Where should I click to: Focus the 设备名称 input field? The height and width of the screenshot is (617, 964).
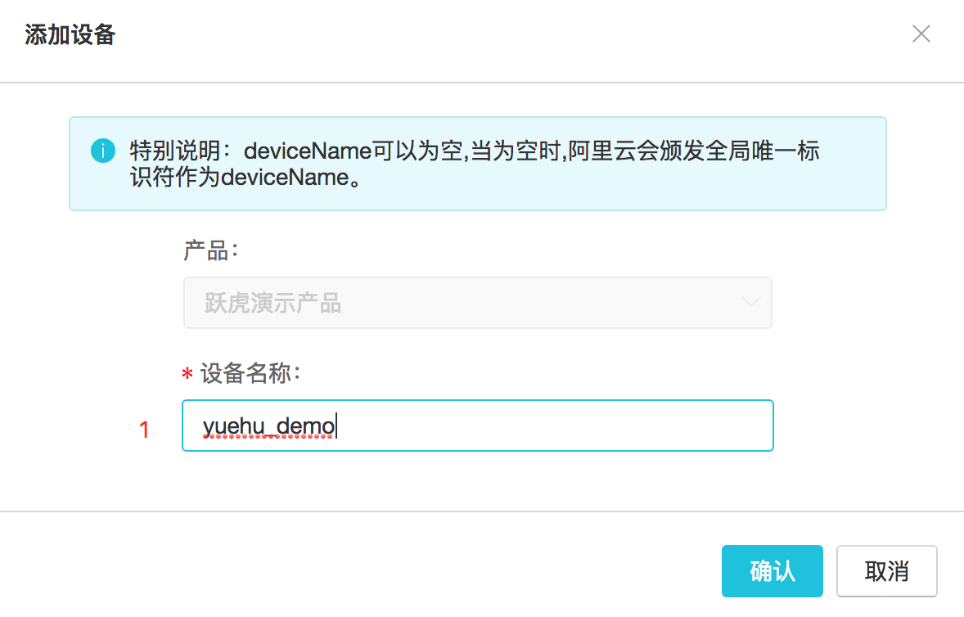click(x=478, y=426)
